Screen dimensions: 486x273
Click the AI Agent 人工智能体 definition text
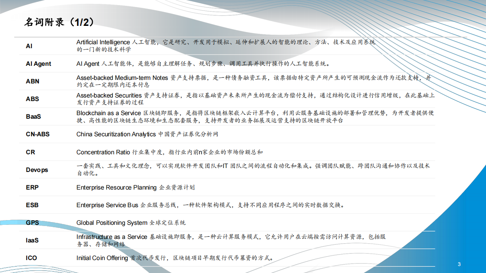203,64
